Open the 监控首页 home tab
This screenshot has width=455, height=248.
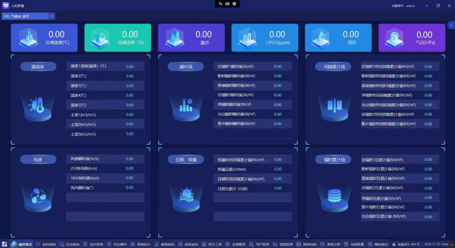(x=22, y=244)
